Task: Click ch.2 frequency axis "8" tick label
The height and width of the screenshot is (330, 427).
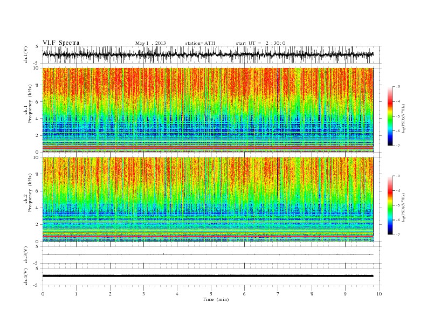Action: tap(38, 174)
